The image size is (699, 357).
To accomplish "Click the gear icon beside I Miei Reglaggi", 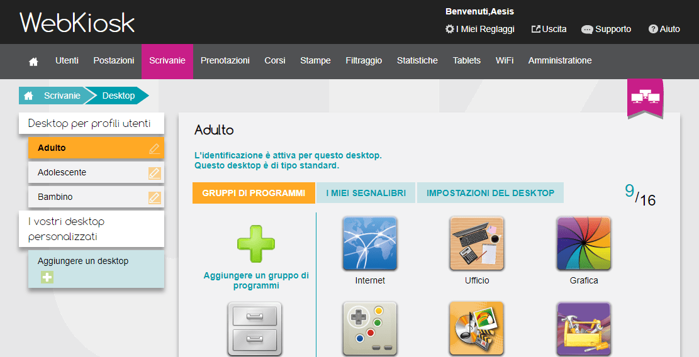I will point(449,29).
